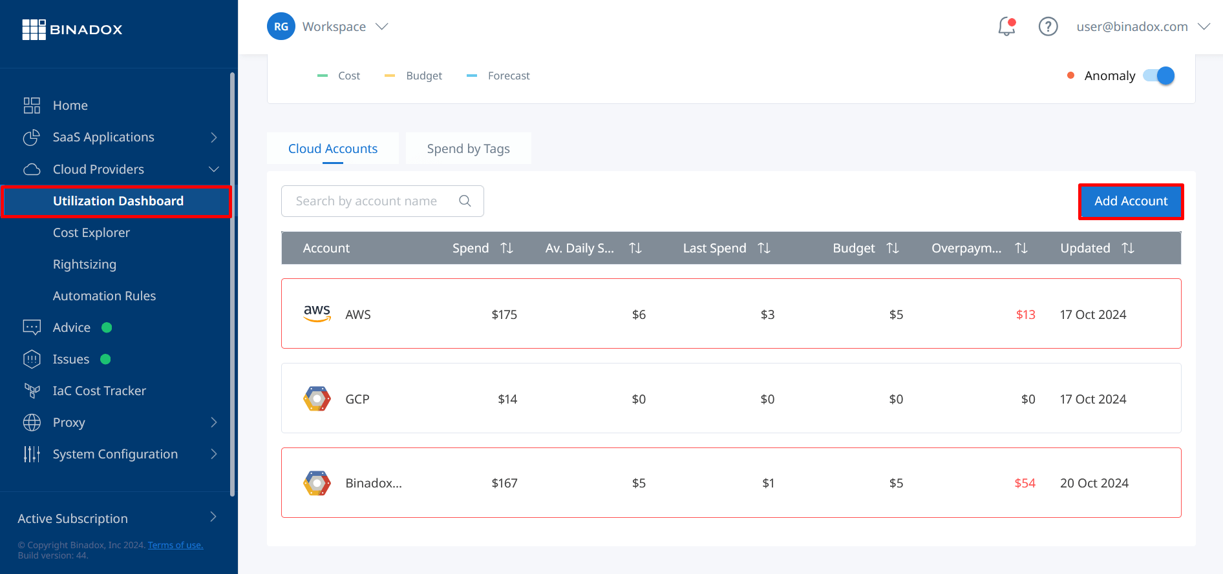This screenshot has width=1223, height=574.
Task: Select the GCP account name
Action: click(357, 399)
